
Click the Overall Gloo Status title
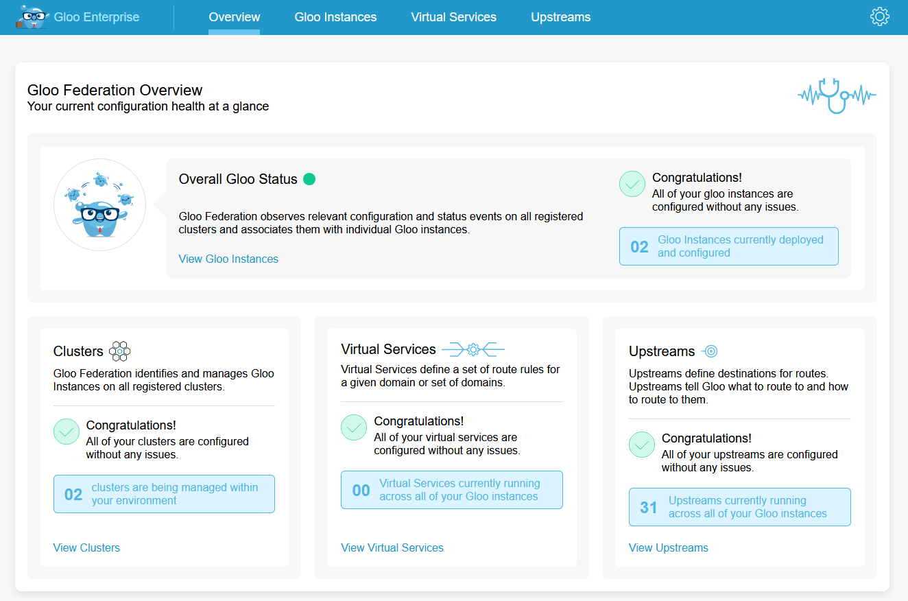[x=238, y=179]
